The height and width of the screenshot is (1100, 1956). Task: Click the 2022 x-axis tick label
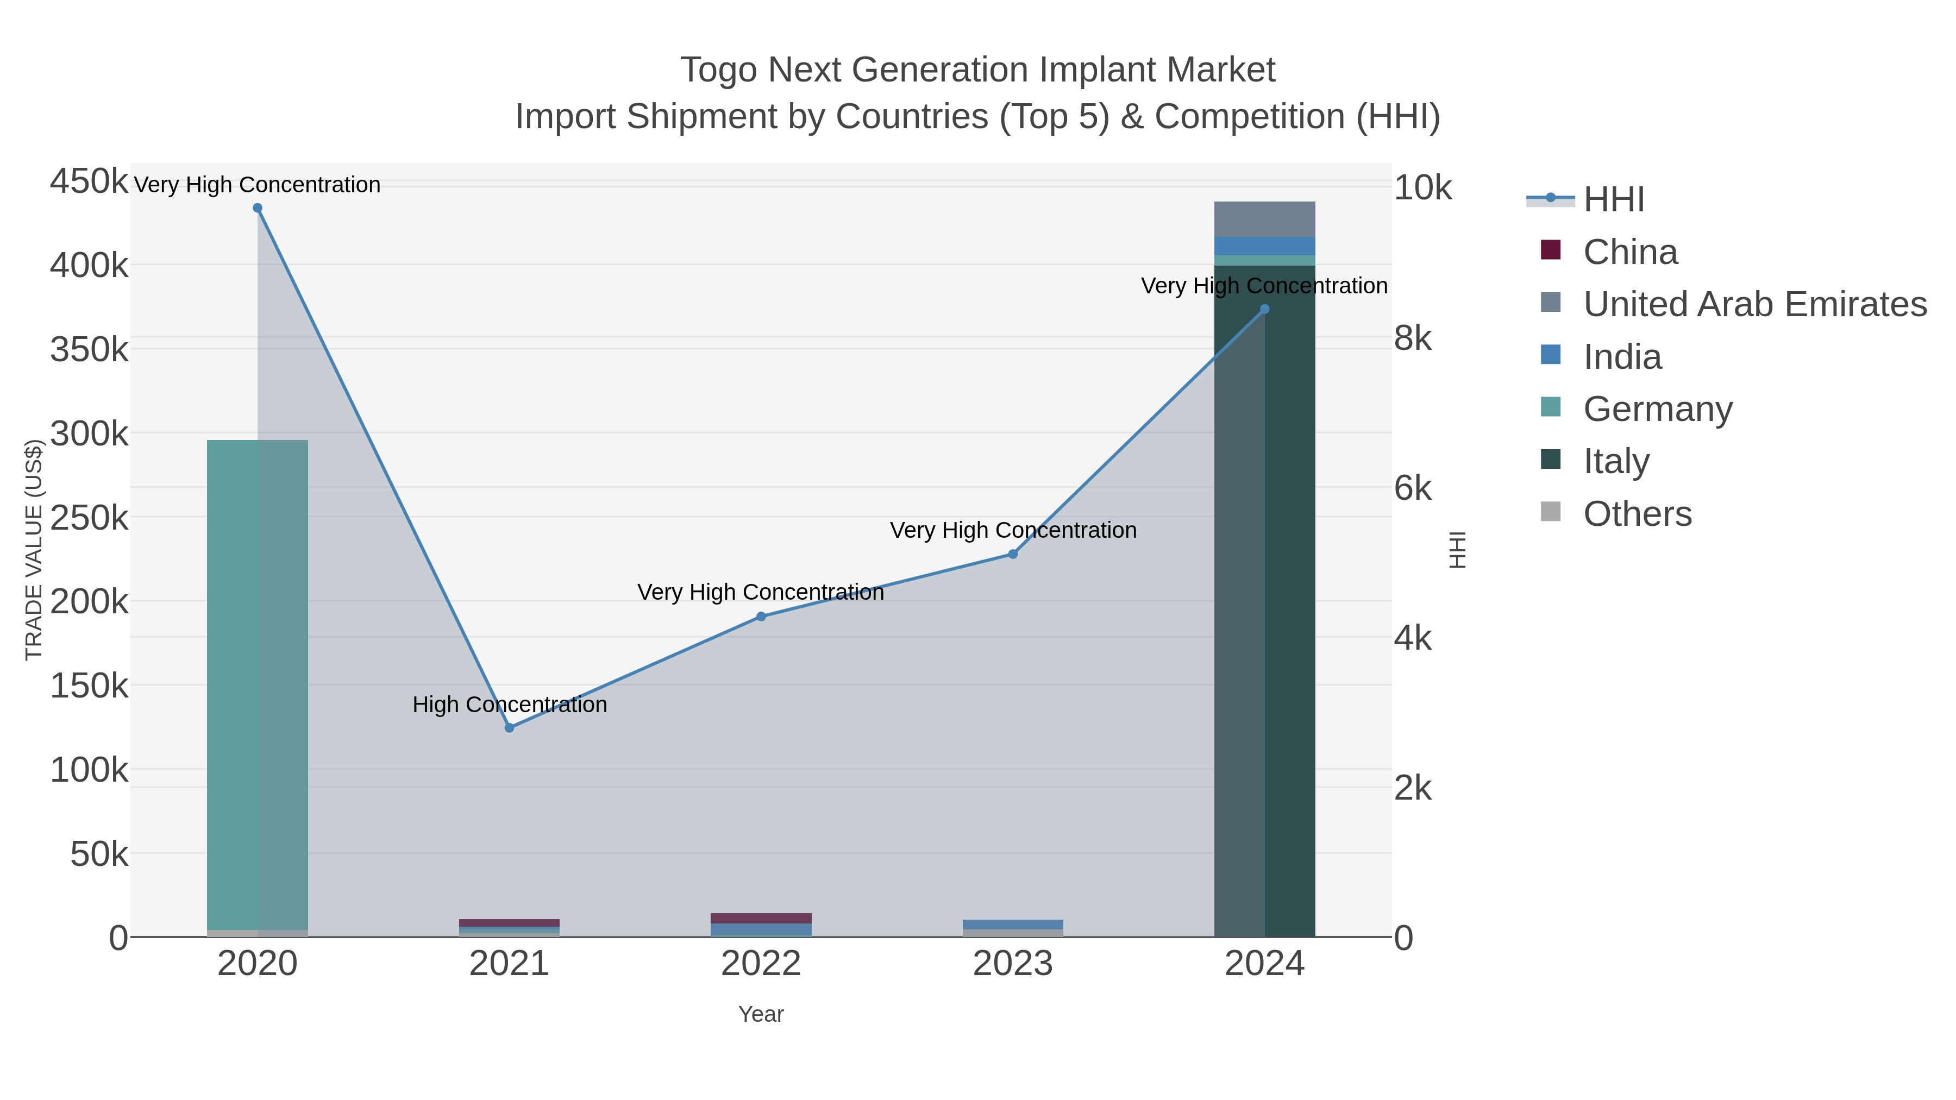click(761, 964)
